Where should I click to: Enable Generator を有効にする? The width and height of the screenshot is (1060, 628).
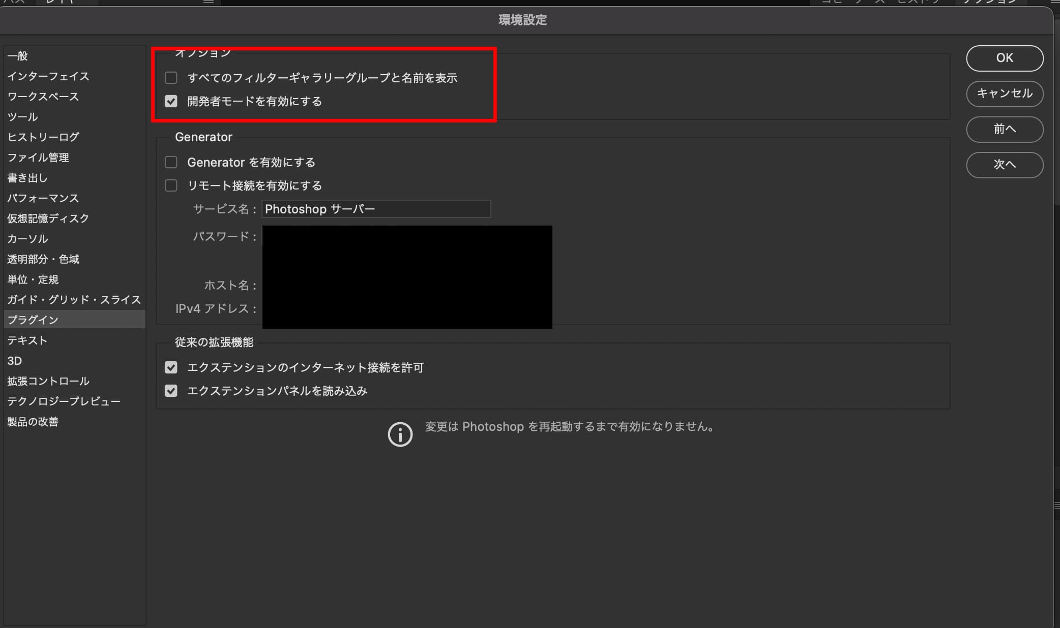pyautogui.click(x=171, y=162)
